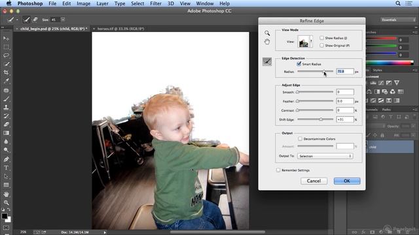
Task: Click Cancel in Refine Edge dialog
Action: pos(314,181)
